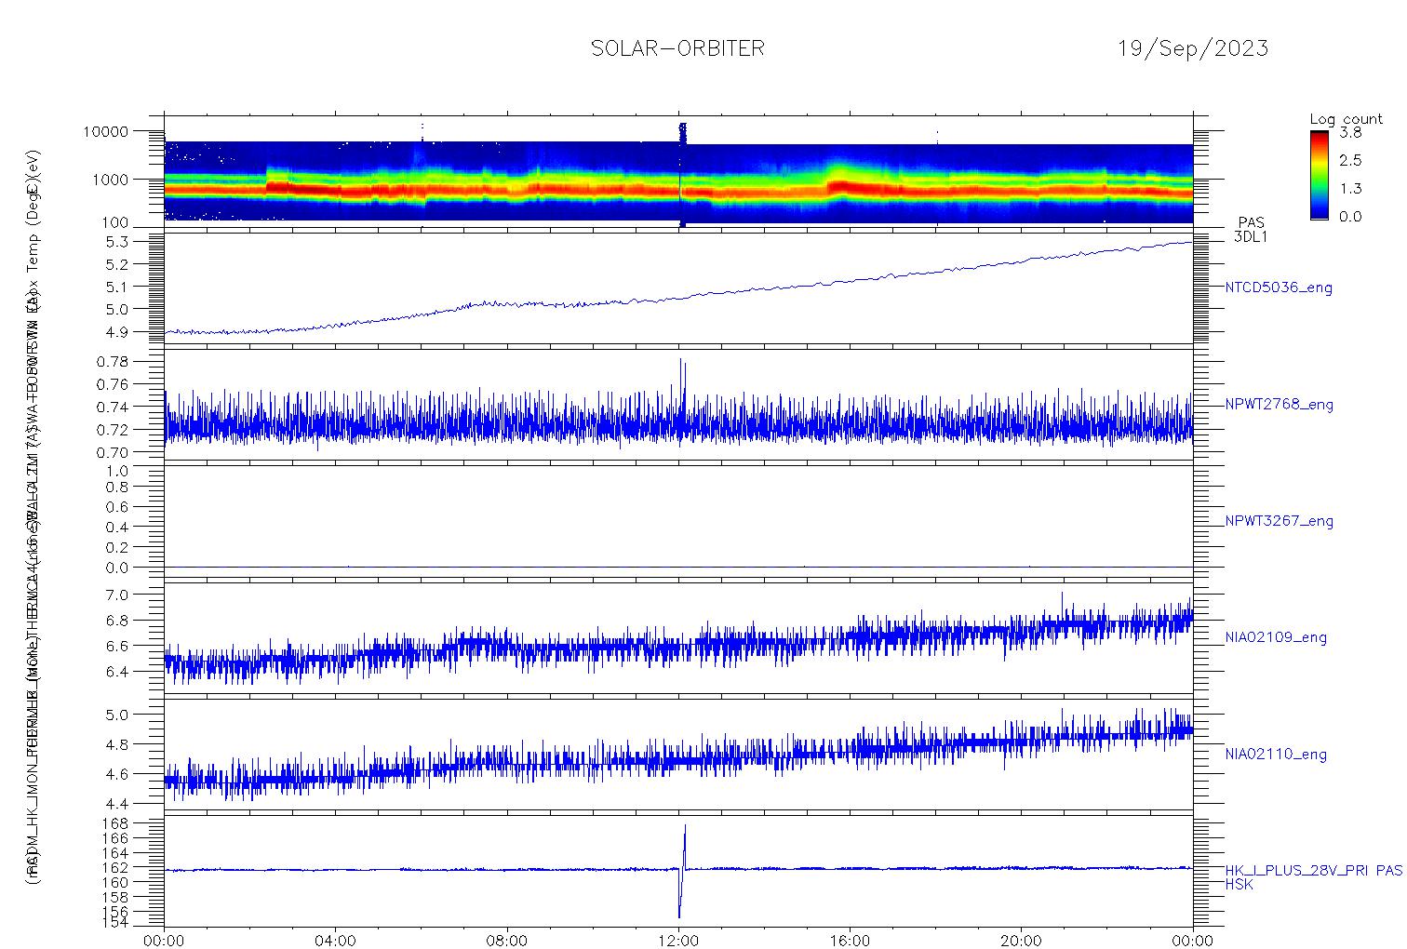The width and height of the screenshot is (1407, 949).
Task: Select colorbar value 1.3
Action: (1350, 188)
